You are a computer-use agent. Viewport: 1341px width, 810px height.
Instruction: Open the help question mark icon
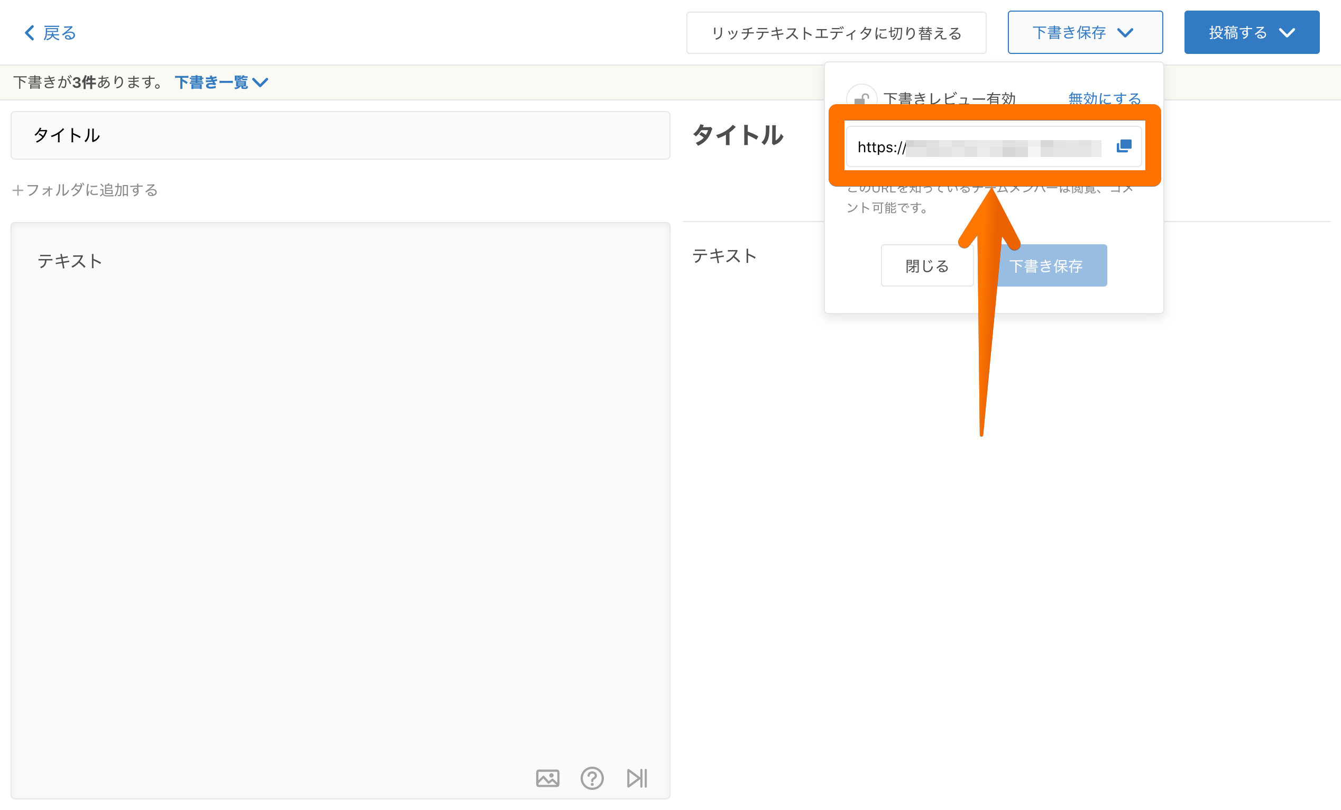[592, 778]
